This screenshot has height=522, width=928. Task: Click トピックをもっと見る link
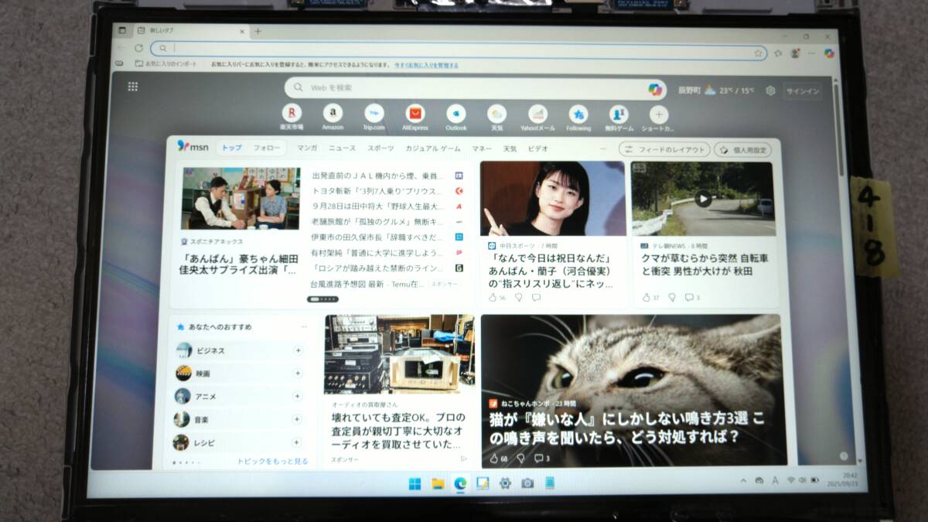click(272, 462)
